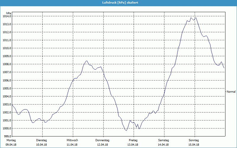The height and width of the screenshot is (148, 237).
Task: Click the 'Montag' day label
Action: coord(11,140)
